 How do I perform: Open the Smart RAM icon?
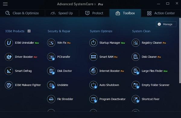click(94, 57)
